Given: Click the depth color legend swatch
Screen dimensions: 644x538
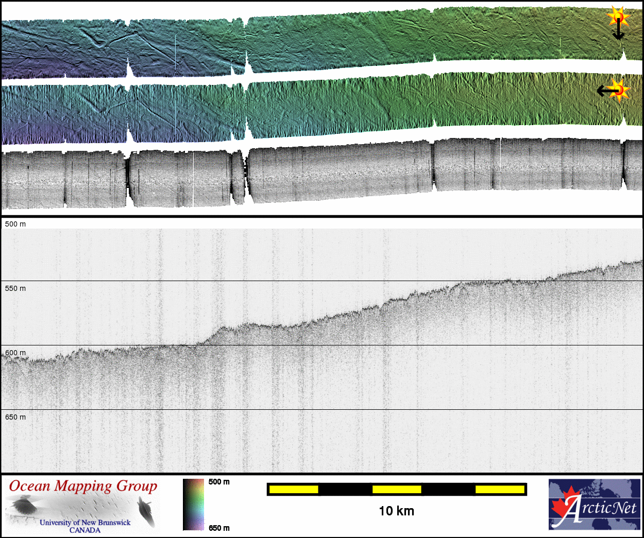Looking at the screenshot, I should 193,505.
